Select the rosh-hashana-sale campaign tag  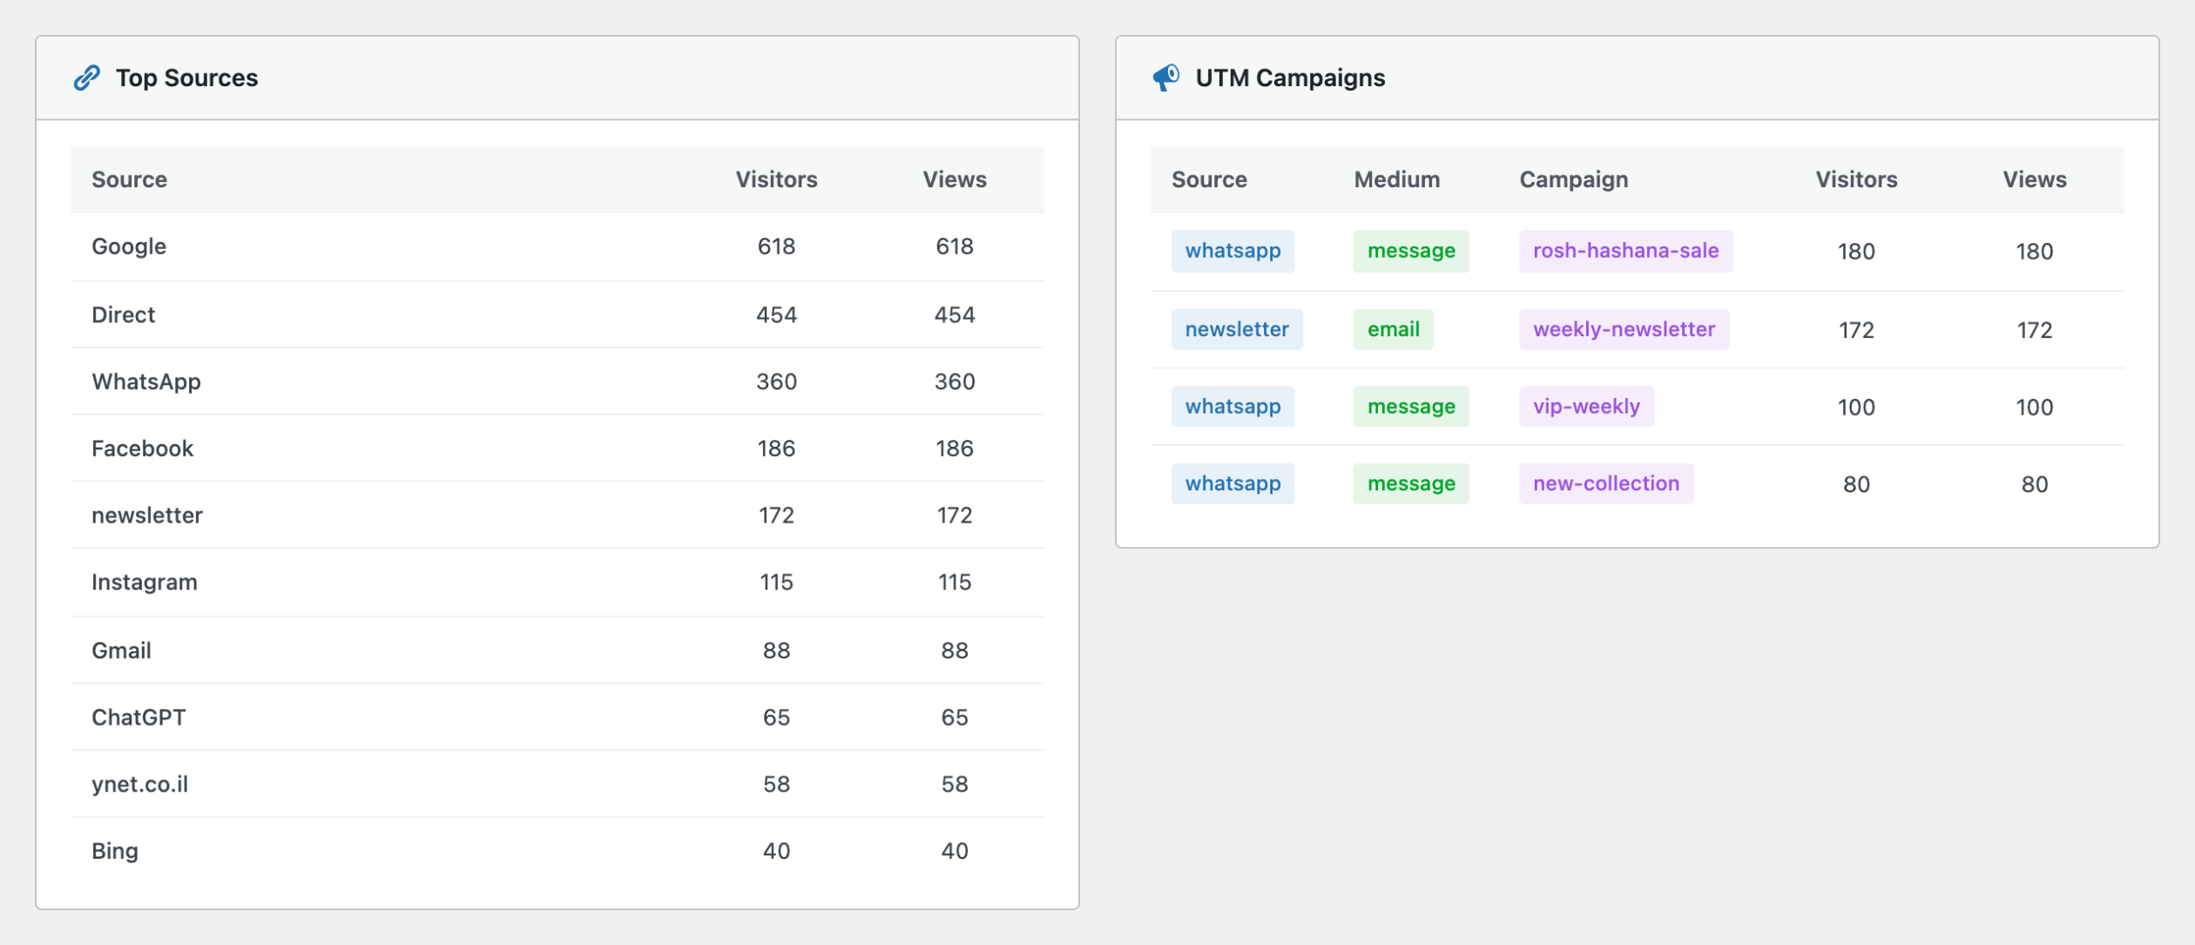[1625, 251]
